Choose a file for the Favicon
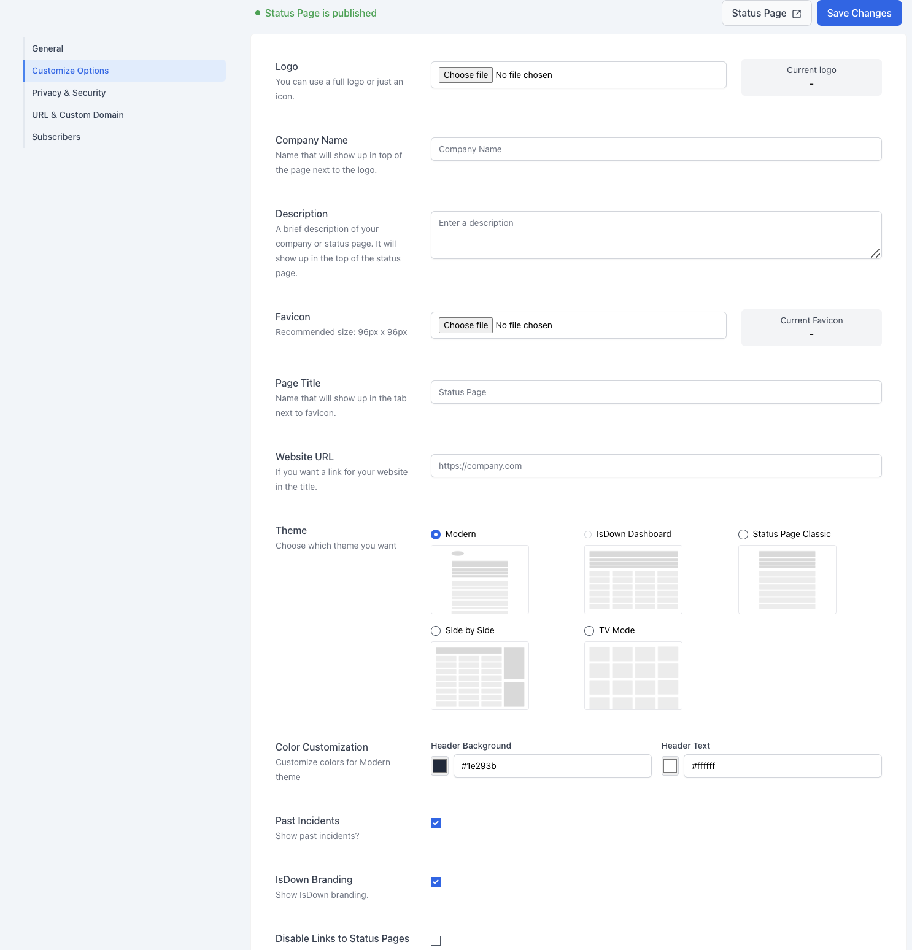The image size is (912, 950). (x=466, y=325)
